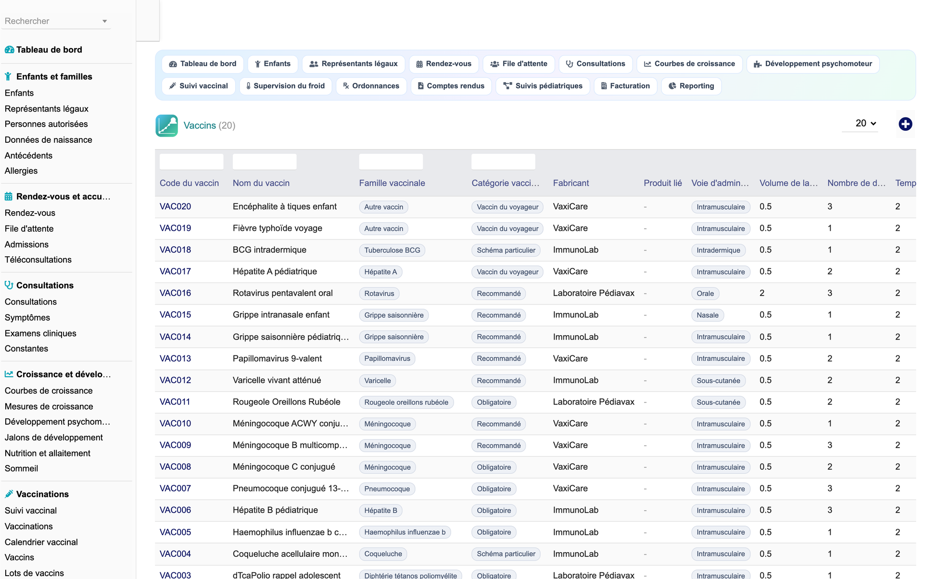Click the Nasale route tag
The height and width of the screenshot is (579, 936).
point(708,315)
